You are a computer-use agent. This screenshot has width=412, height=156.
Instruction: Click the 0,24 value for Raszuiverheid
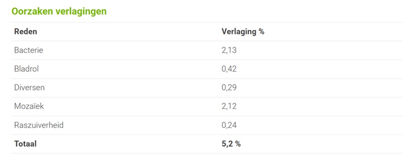point(229,125)
